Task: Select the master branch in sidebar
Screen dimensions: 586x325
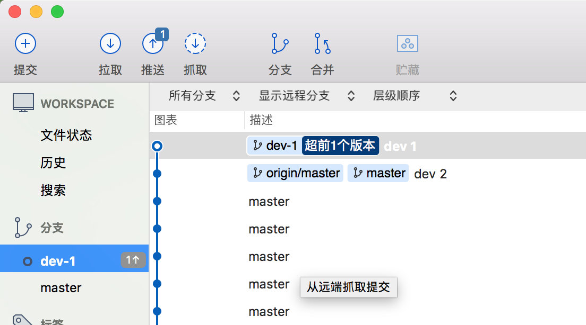Action: coord(61,288)
